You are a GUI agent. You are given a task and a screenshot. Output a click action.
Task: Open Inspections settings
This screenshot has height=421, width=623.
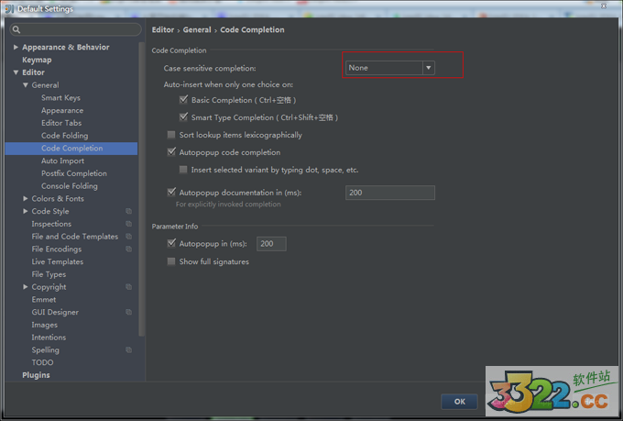(x=51, y=224)
